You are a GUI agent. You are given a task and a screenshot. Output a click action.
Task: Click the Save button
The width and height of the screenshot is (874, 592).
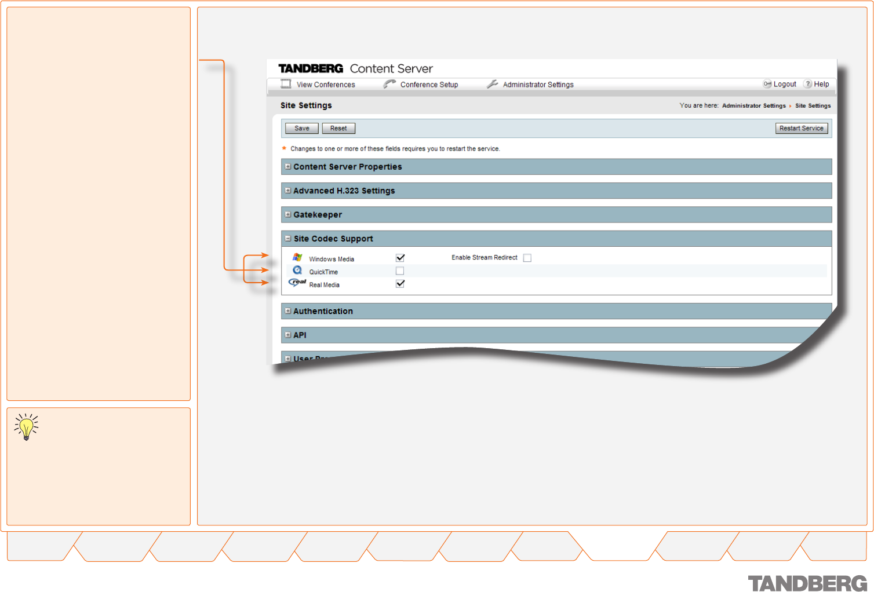tap(302, 128)
